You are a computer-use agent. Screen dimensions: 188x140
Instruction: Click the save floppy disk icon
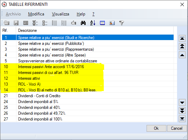(16, 23)
